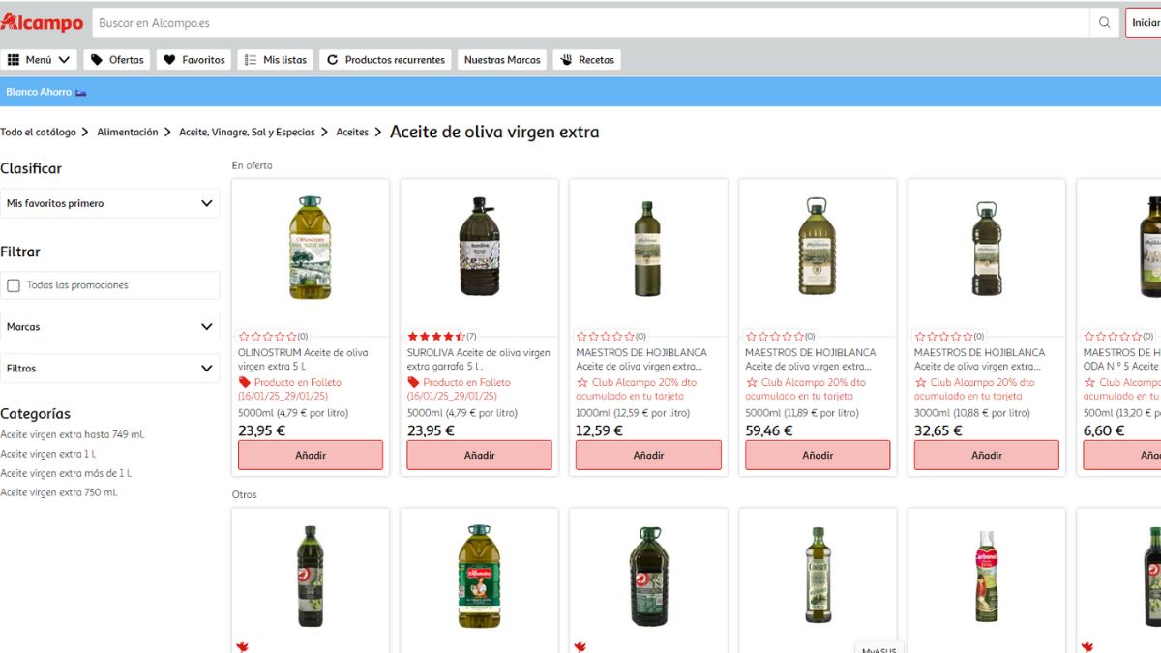Select category Aceite virgen extra hasta 749 ml.
This screenshot has height=653, width=1161.
[73, 435]
